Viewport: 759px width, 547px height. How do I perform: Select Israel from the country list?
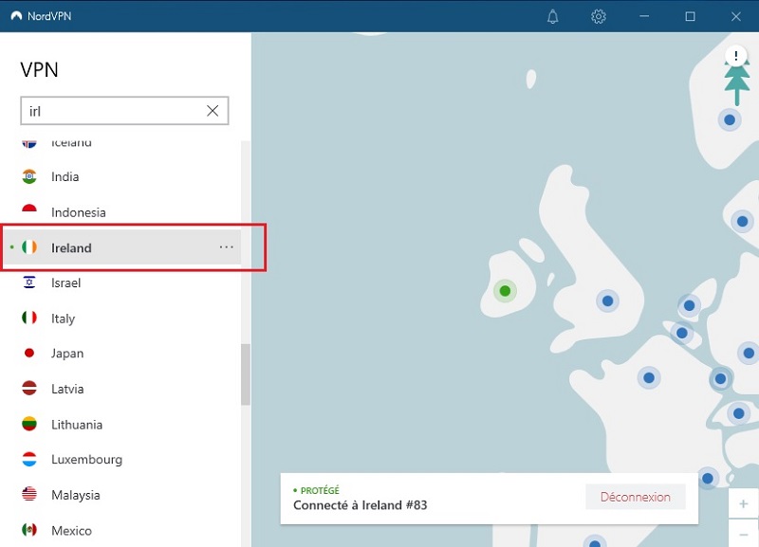[x=66, y=283]
